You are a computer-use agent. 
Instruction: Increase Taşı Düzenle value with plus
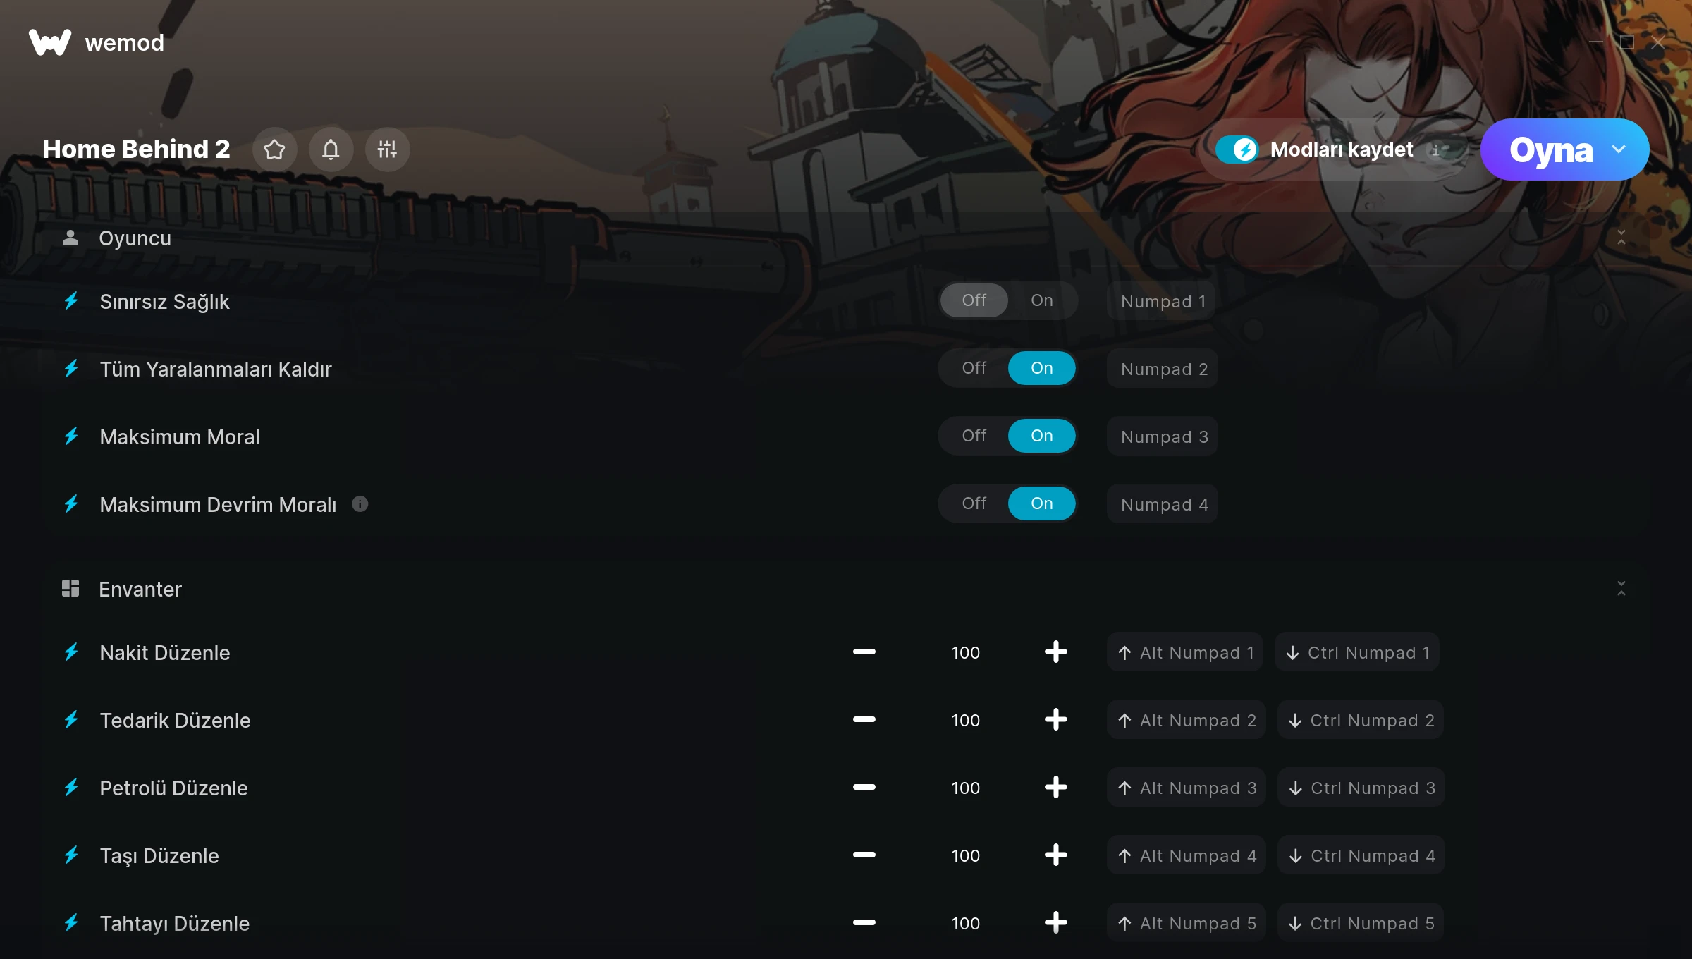point(1055,855)
